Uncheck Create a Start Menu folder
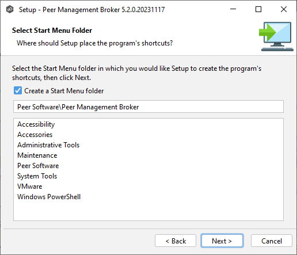297x255 pixels. [x=18, y=90]
